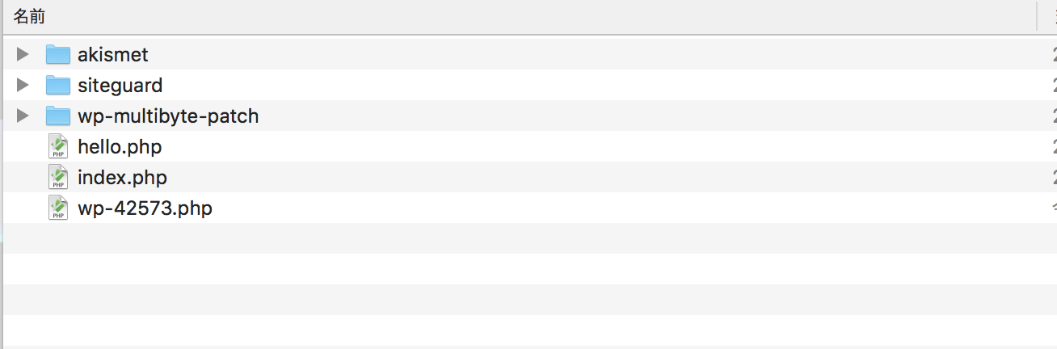This screenshot has width=1057, height=349.
Task: Select the index.php file name
Action: 122,178
